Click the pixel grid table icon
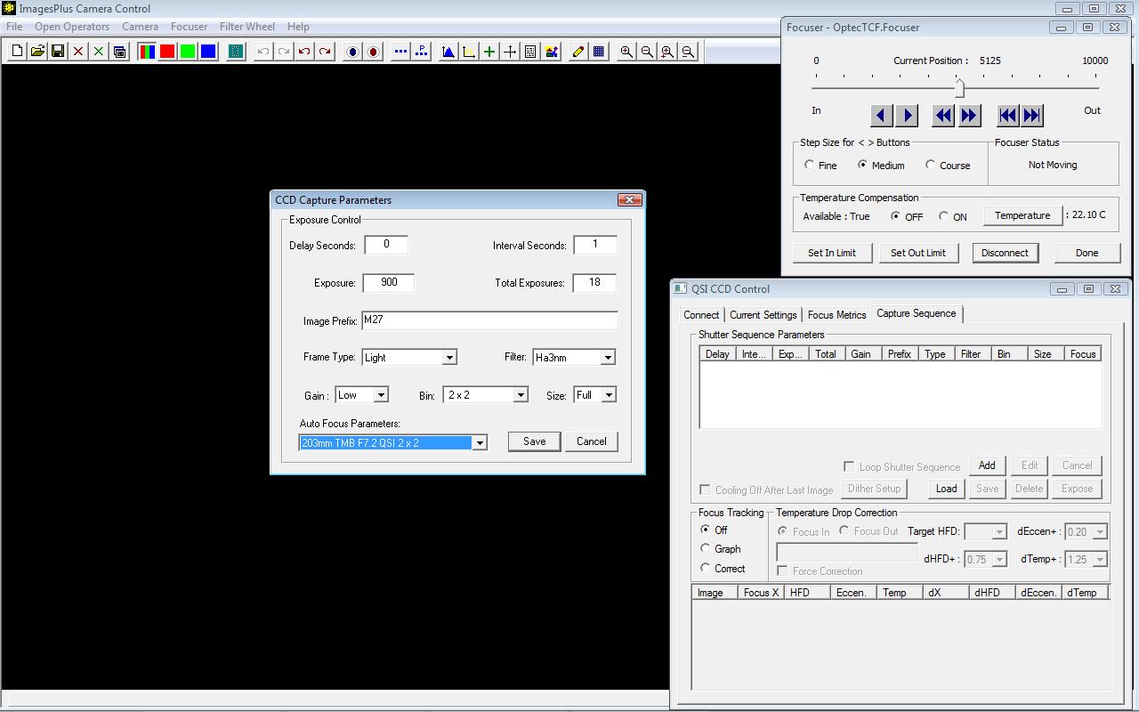The image size is (1139, 712). 530,52
